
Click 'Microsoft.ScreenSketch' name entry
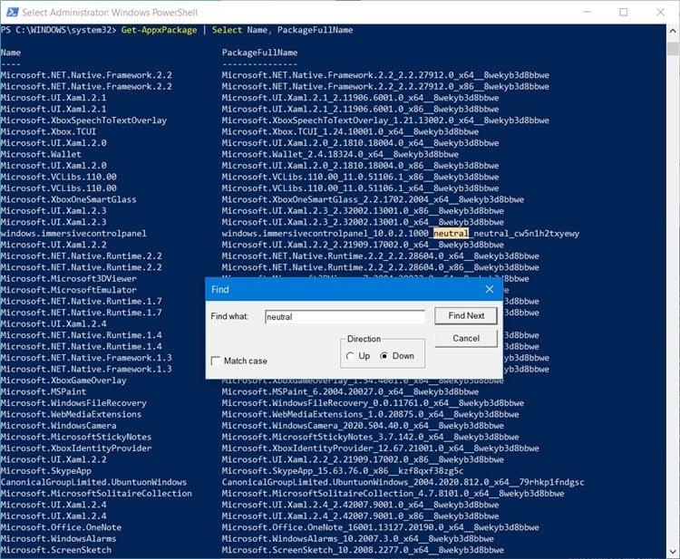pos(56,550)
